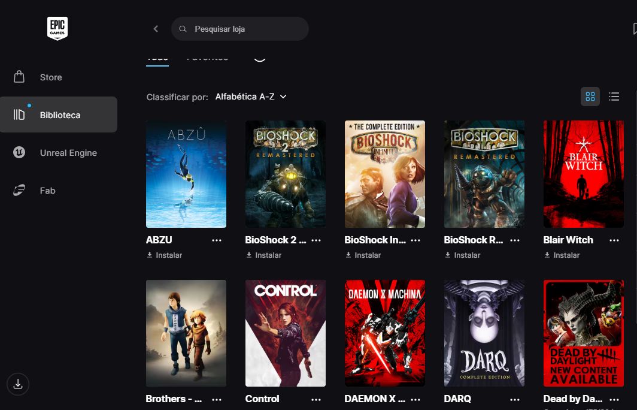The image size is (637, 410).
Task: Install ABZU
Action: (x=165, y=255)
